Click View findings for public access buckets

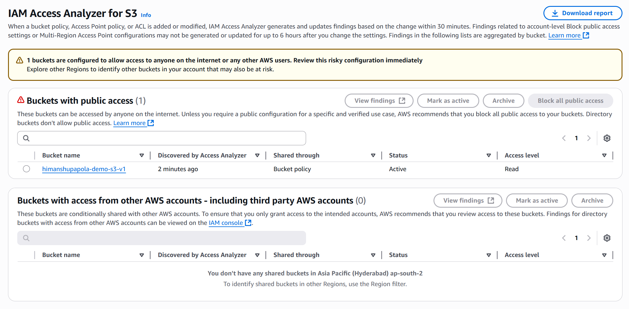coord(379,101)
